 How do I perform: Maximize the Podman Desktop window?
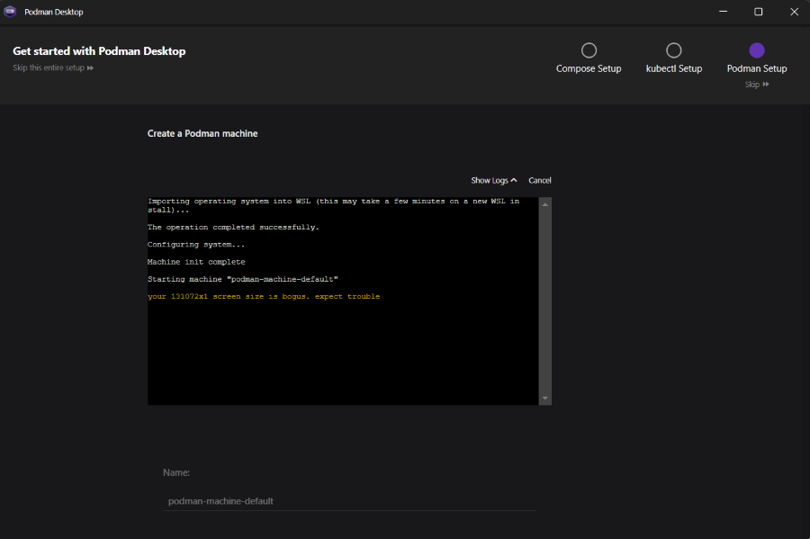759,12
